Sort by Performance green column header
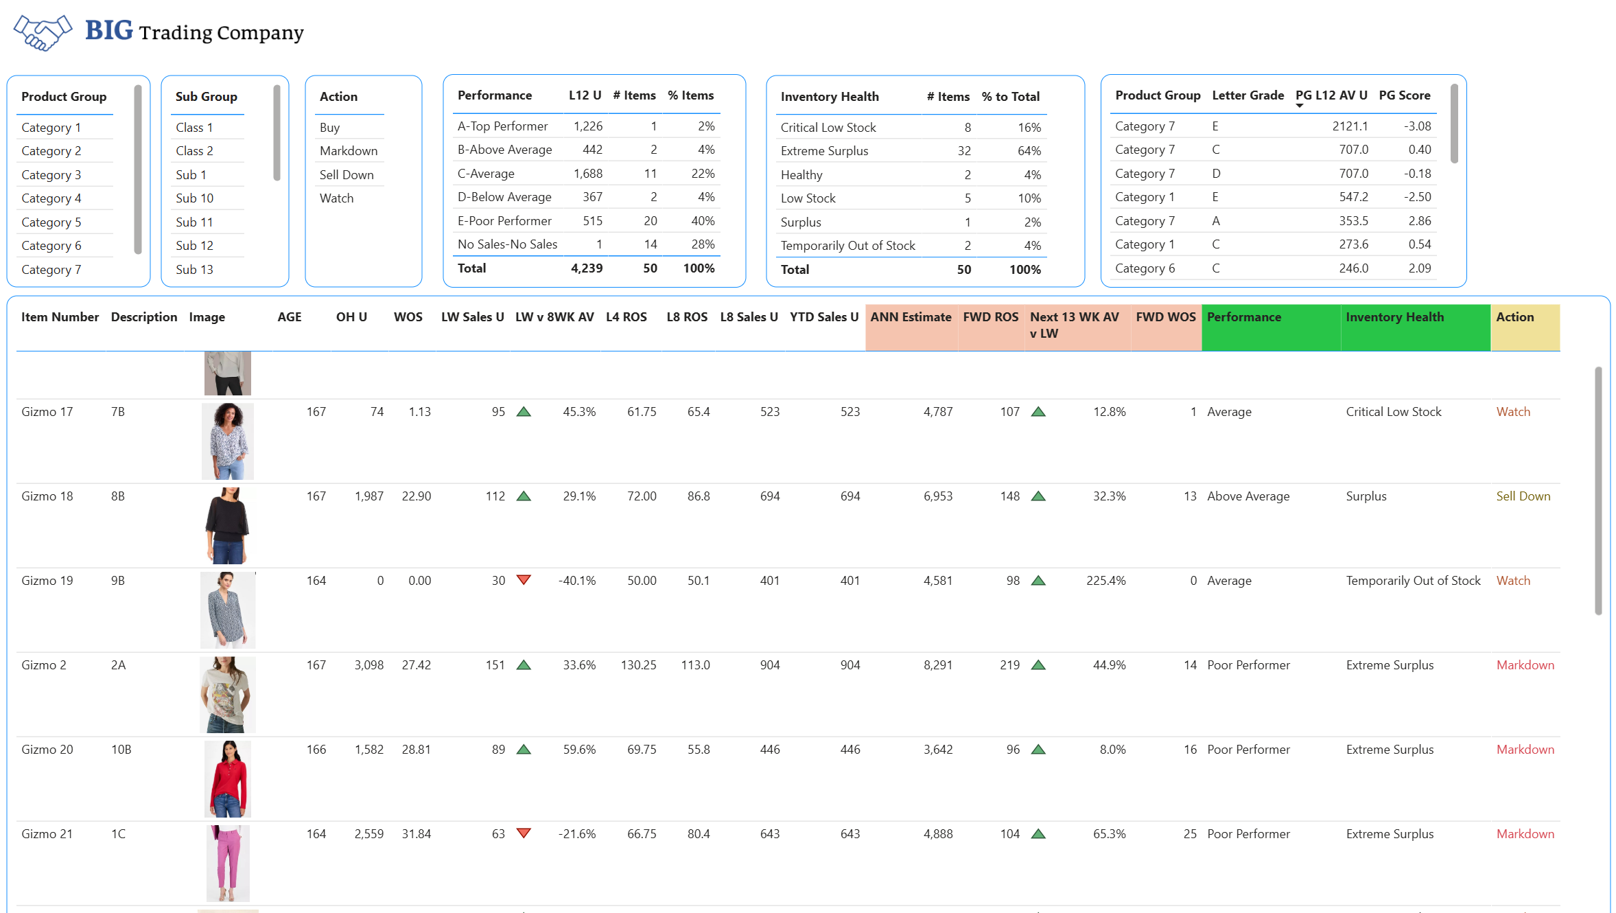The image size is (1616, 913). 1271,327
